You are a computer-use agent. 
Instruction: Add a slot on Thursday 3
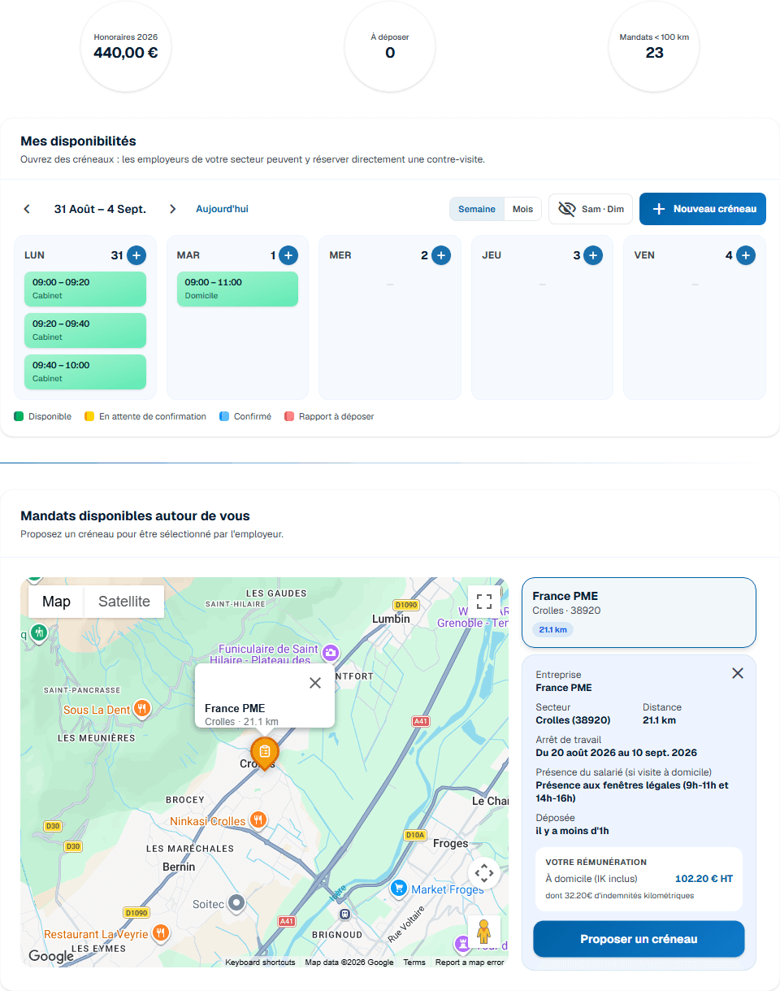coord(593,255)
